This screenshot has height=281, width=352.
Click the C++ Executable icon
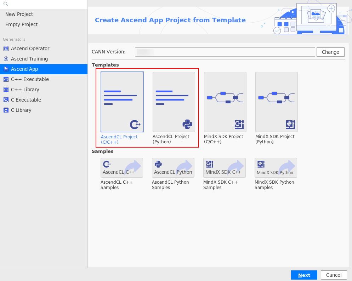(x=6, y=79)
